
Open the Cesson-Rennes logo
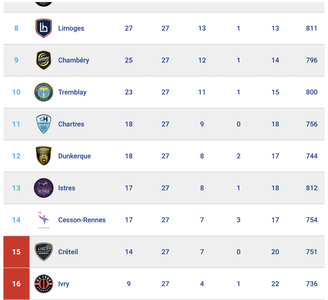[44, 220]
